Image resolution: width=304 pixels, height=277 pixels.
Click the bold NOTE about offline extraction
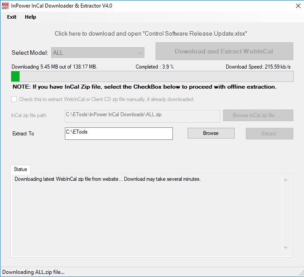pyautogui.click(x=144, y=87)
